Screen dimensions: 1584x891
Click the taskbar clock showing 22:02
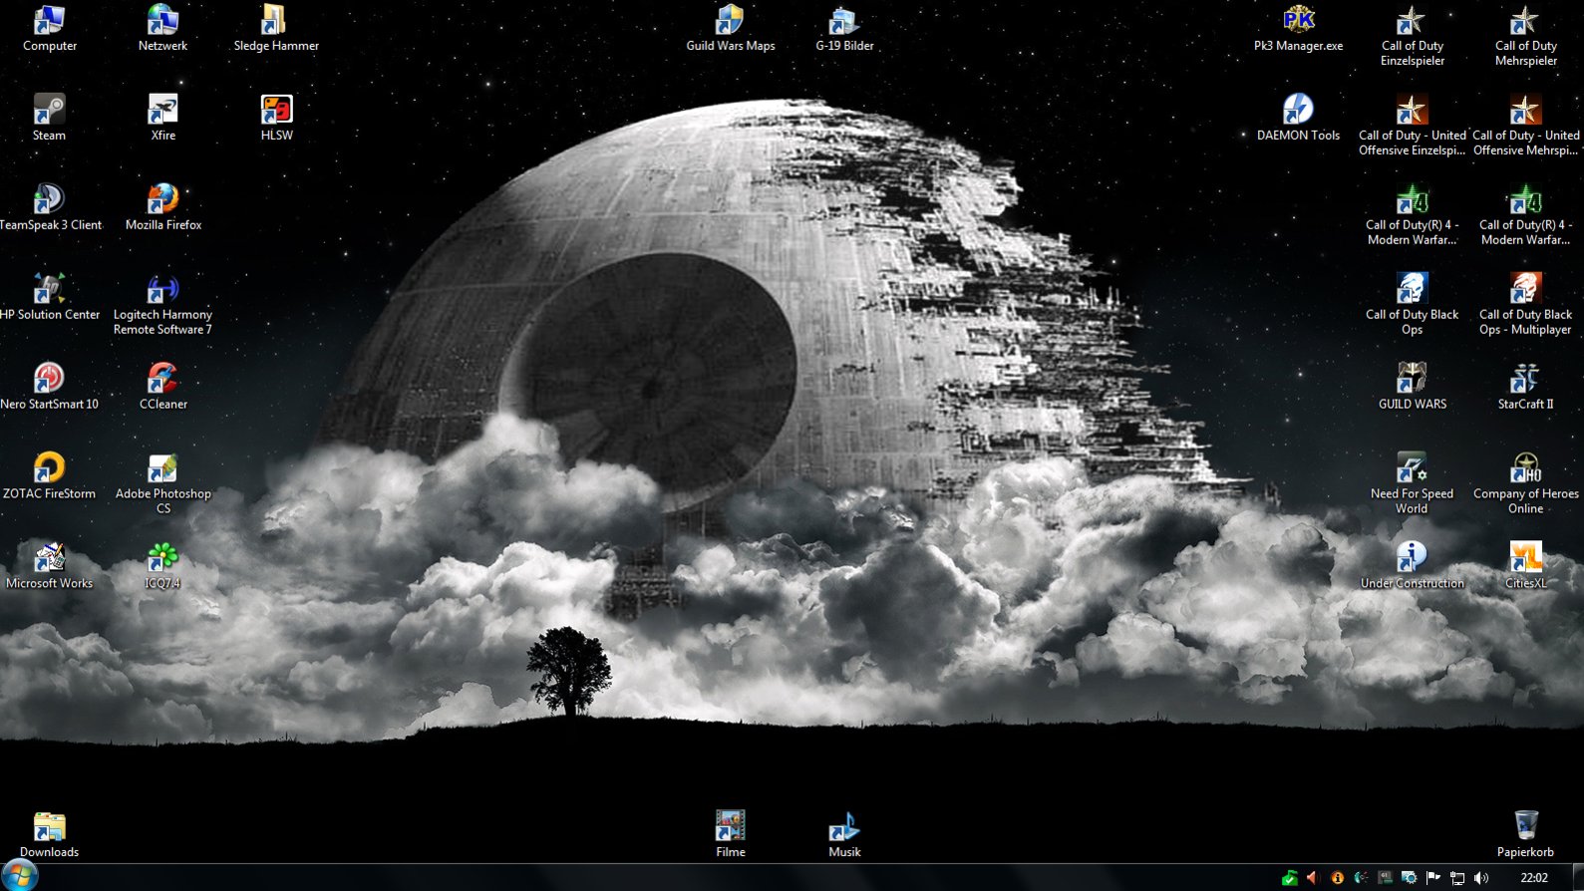tap(1534, 878)
